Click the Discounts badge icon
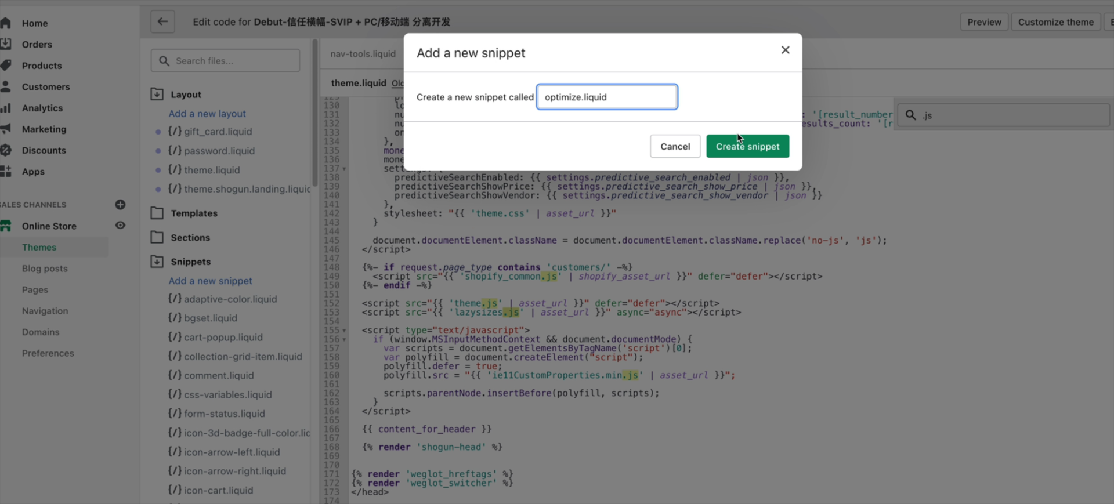The width and height of the screenshot is (1114, 504). point(6,150)
